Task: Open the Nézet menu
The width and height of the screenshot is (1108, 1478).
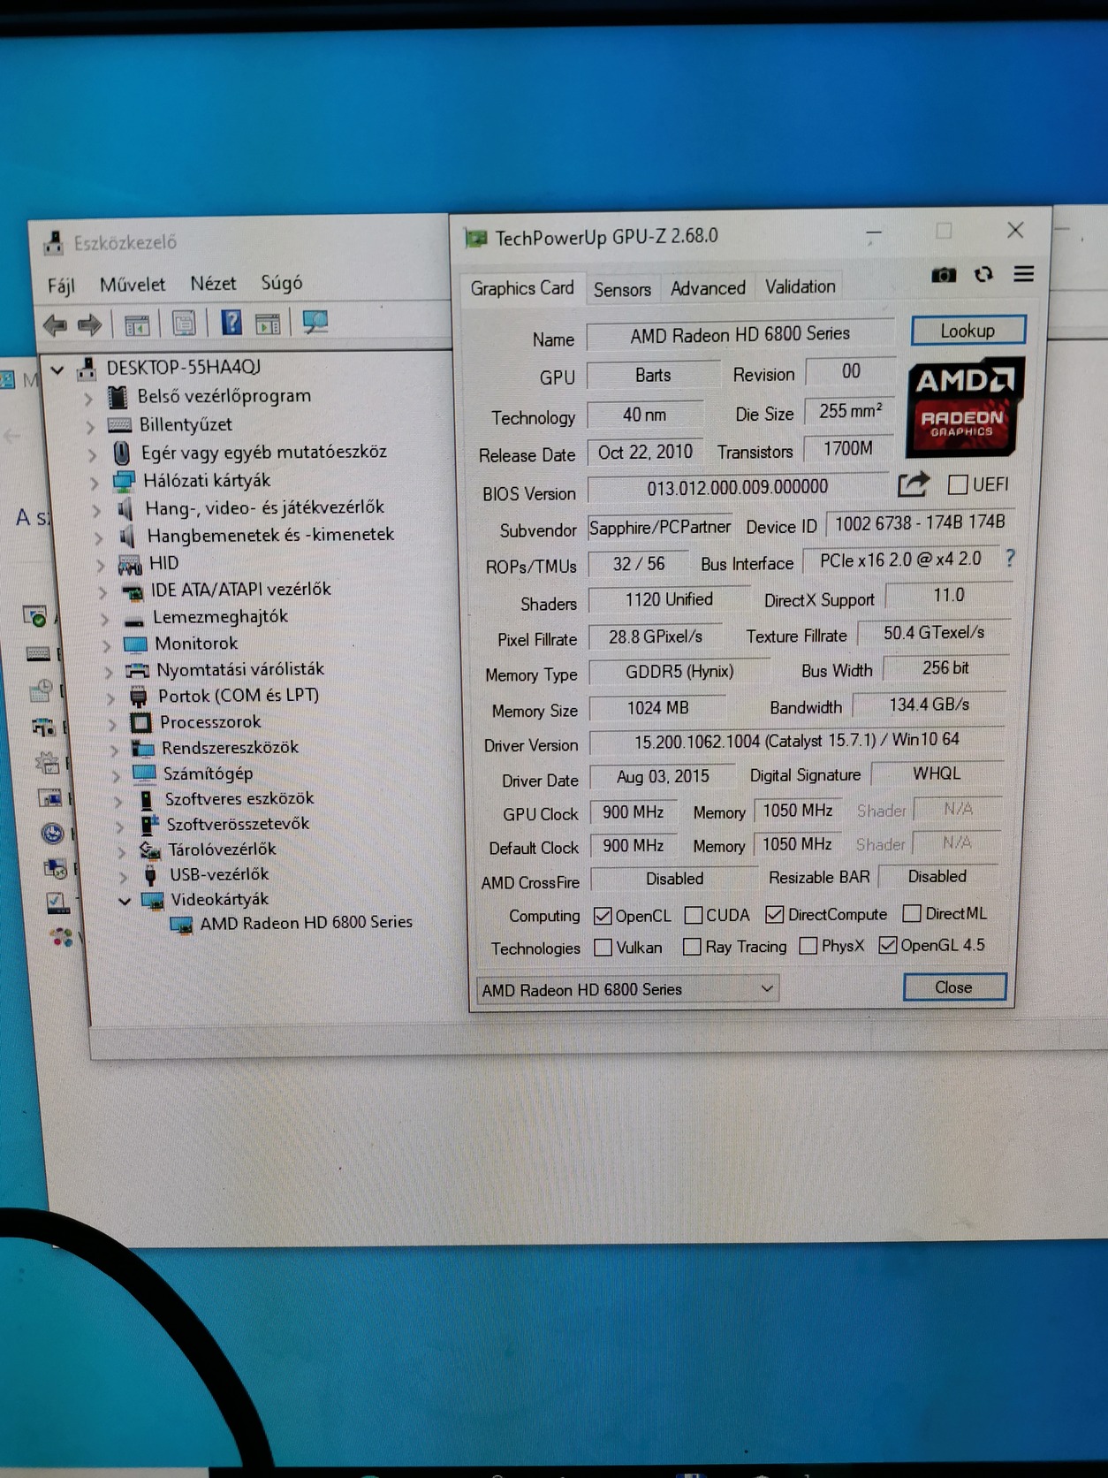Action: coord(214,284)
